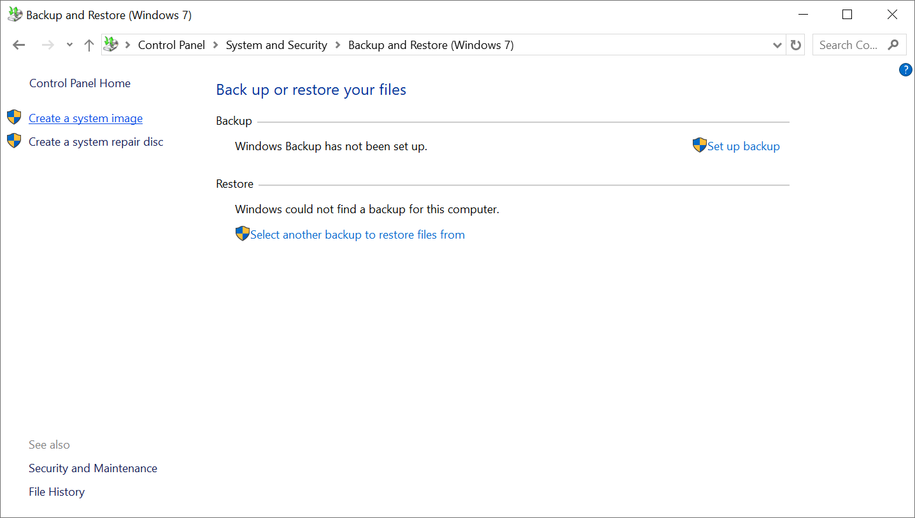Open the recent locations dropdown arrow
The image size is (915, 518).
69,45
